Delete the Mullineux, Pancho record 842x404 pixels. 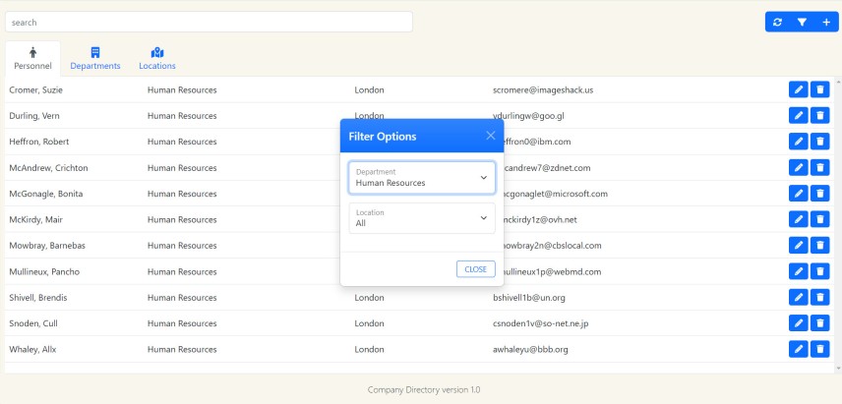pos(820,271)
